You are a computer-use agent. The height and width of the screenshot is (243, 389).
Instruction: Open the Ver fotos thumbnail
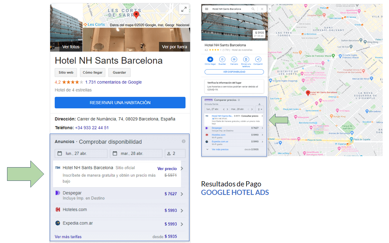66,28
